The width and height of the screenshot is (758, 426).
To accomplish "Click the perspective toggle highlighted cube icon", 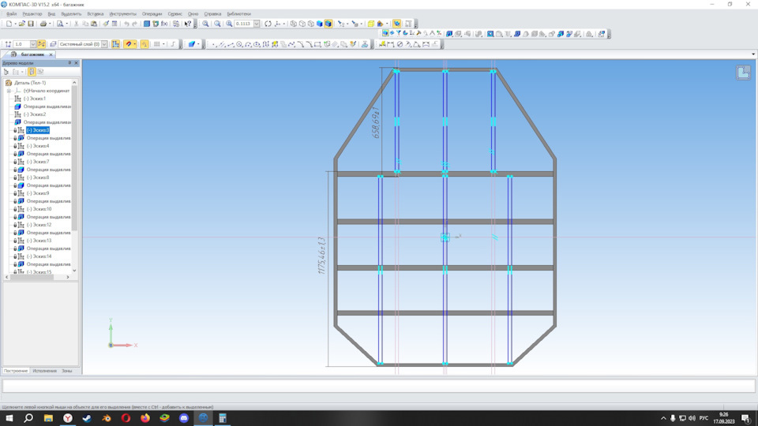I will coord(396,24).
